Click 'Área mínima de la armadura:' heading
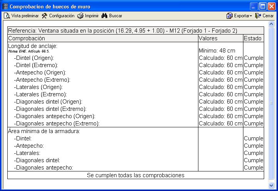Viewport: 278px width, 191px height. pyautogui.click(x=44, y=131)
